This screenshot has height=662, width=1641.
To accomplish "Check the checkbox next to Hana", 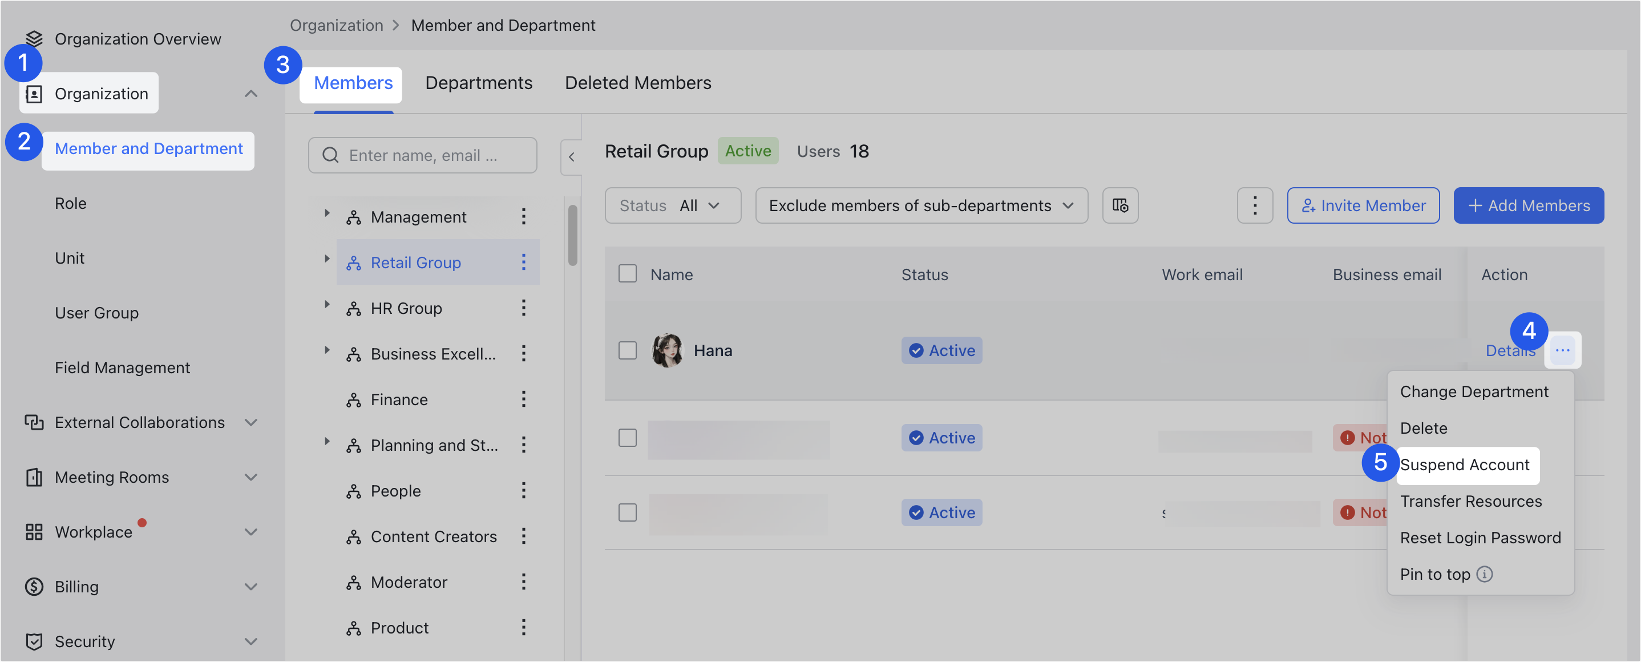I will point(627,350).
